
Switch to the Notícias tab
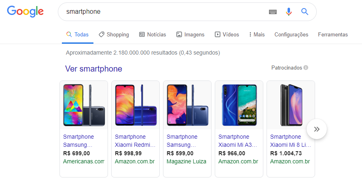pos(152,35)
